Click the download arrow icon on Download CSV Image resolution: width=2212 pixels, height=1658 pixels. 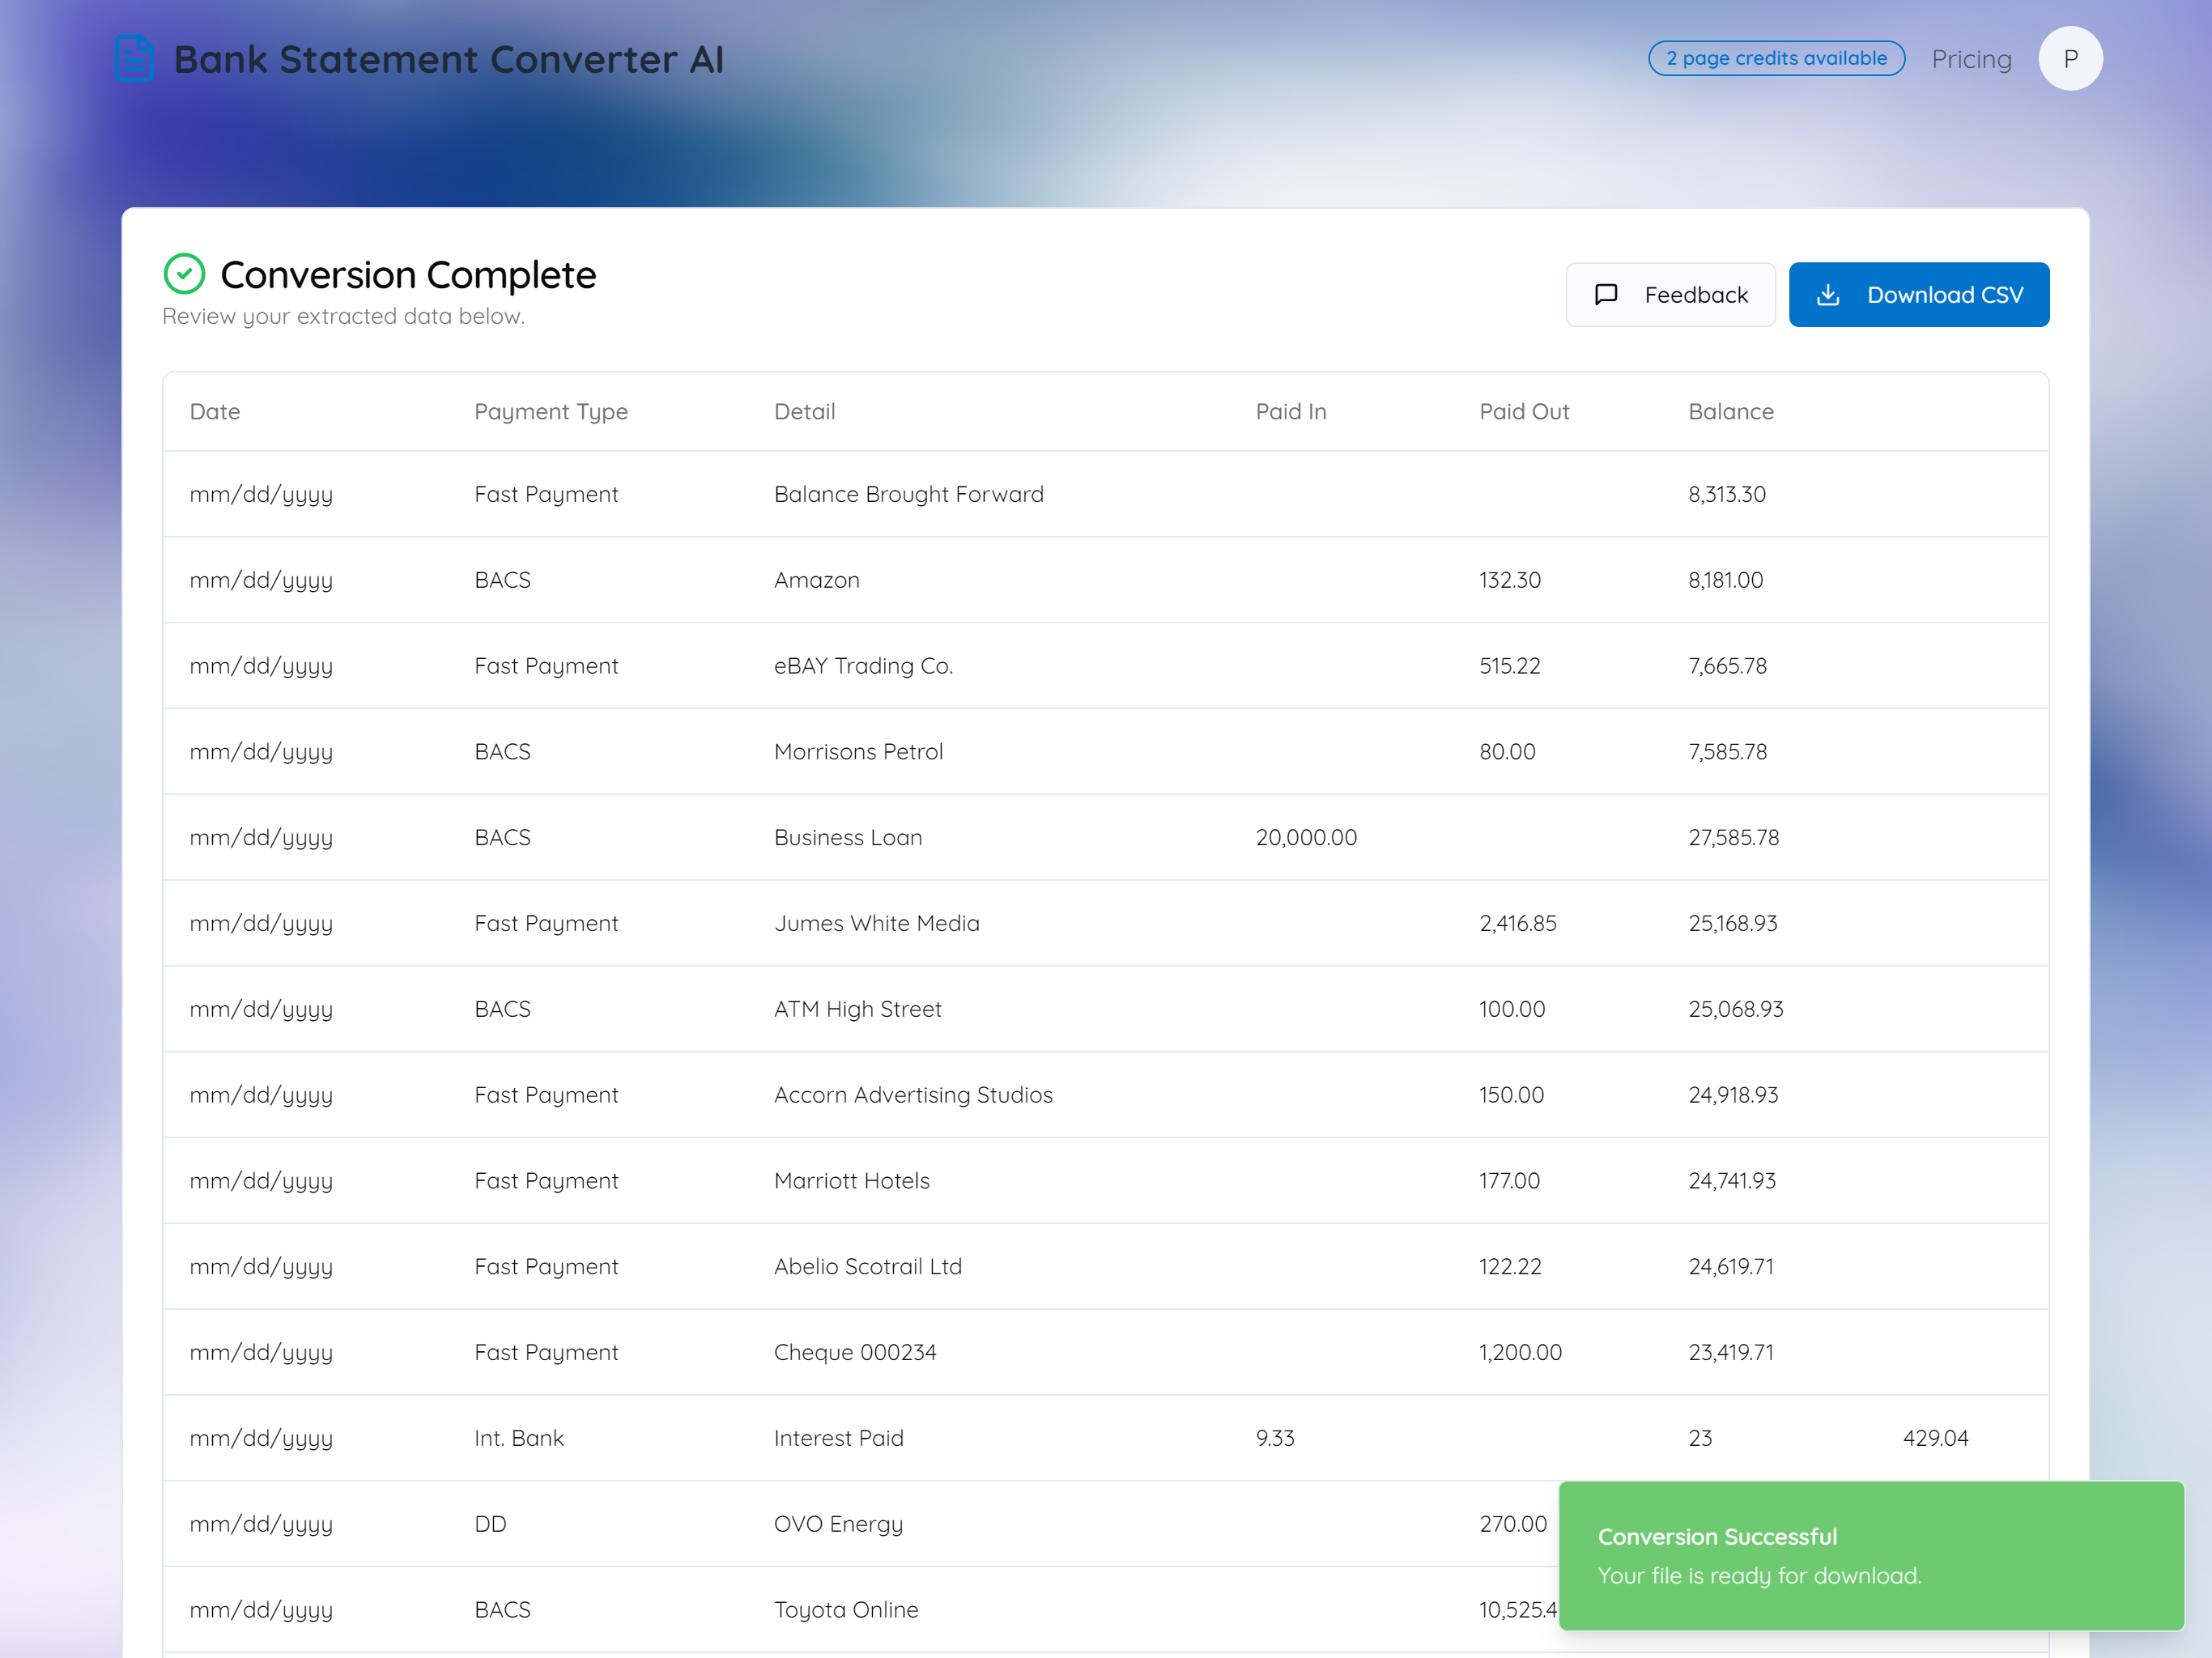1830,294
